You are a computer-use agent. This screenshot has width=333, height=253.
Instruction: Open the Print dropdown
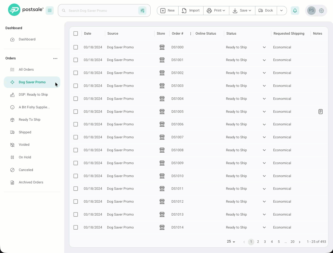click(x=216, y=10)
